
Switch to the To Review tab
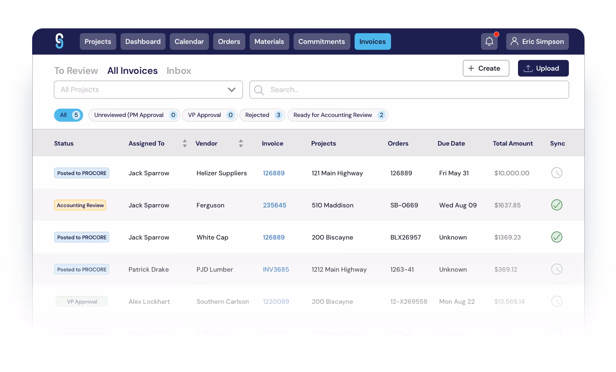click(x=76, y=71)
